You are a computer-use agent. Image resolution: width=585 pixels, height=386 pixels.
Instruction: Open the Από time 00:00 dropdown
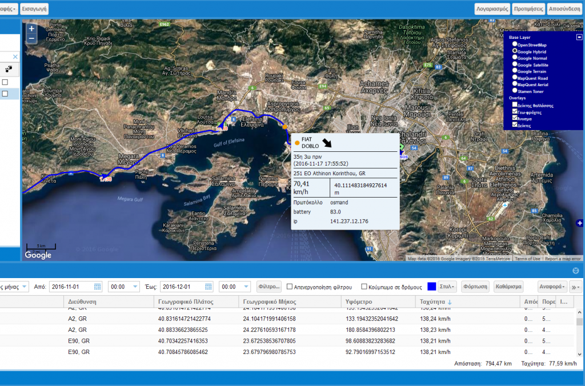[135, 287]
